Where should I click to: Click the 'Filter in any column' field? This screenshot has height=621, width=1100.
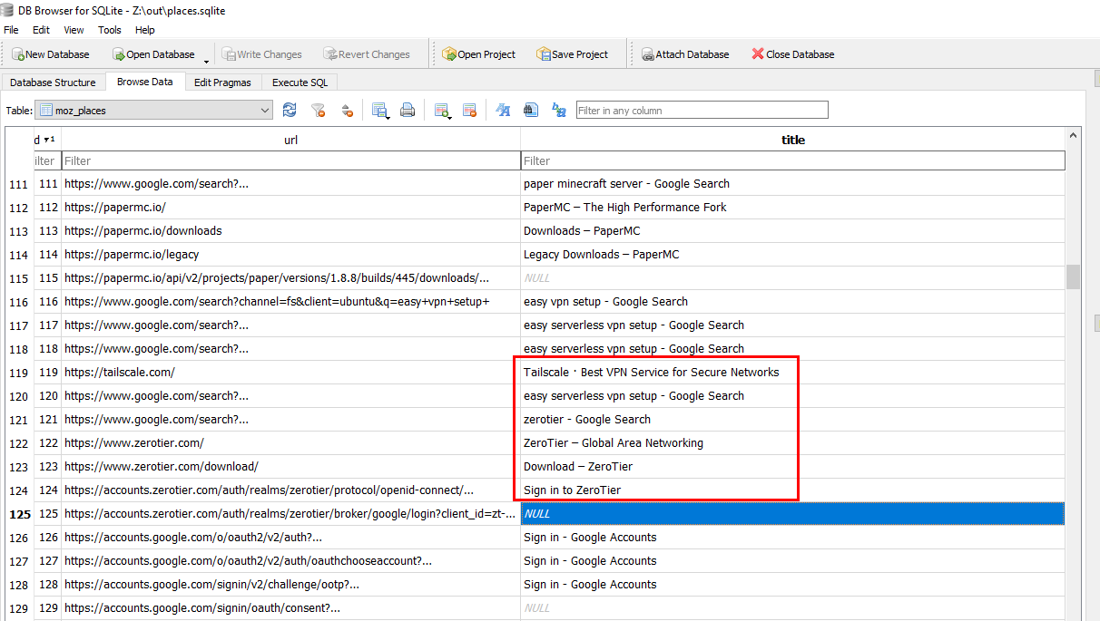(702, 111)
